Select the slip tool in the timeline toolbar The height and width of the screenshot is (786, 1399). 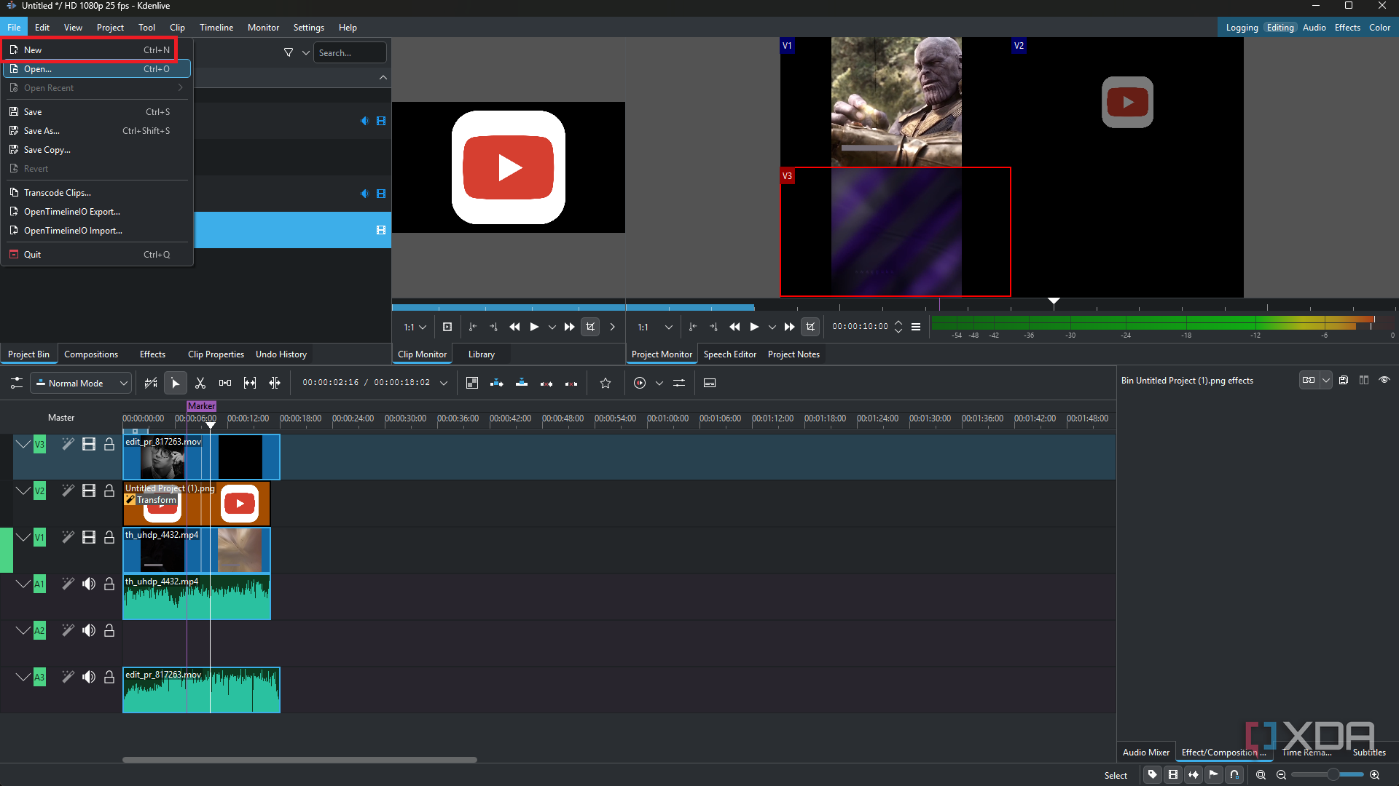(250, 384)
